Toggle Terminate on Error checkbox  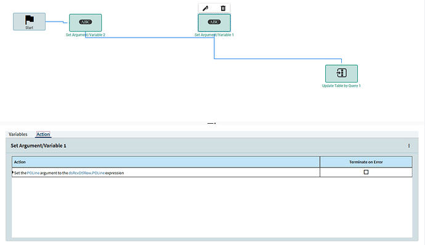pos(366,172)
